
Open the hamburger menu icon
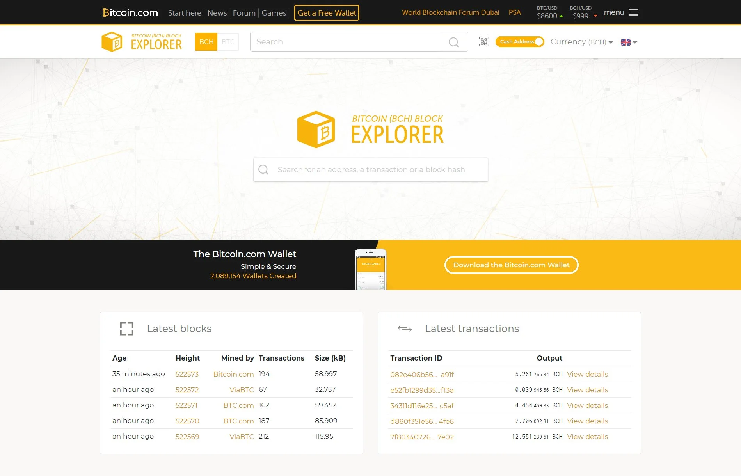coord(633,12)
